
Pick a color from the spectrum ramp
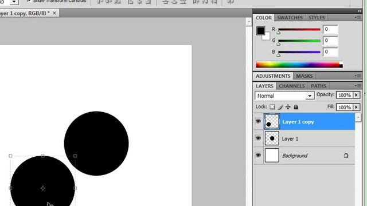click(299, 65)
